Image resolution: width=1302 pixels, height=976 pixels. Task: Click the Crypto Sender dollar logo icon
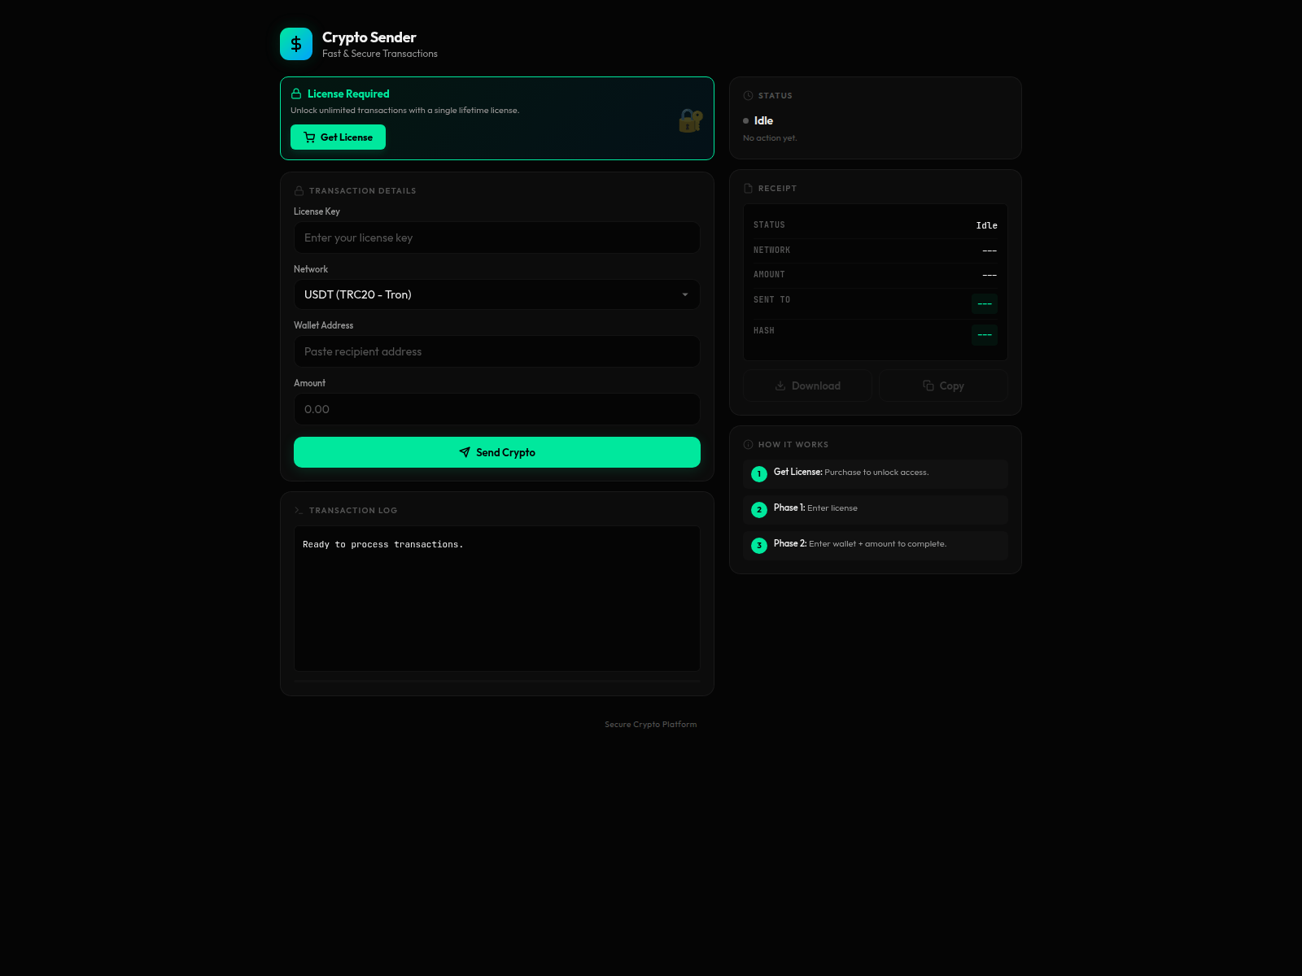[296, 44]
